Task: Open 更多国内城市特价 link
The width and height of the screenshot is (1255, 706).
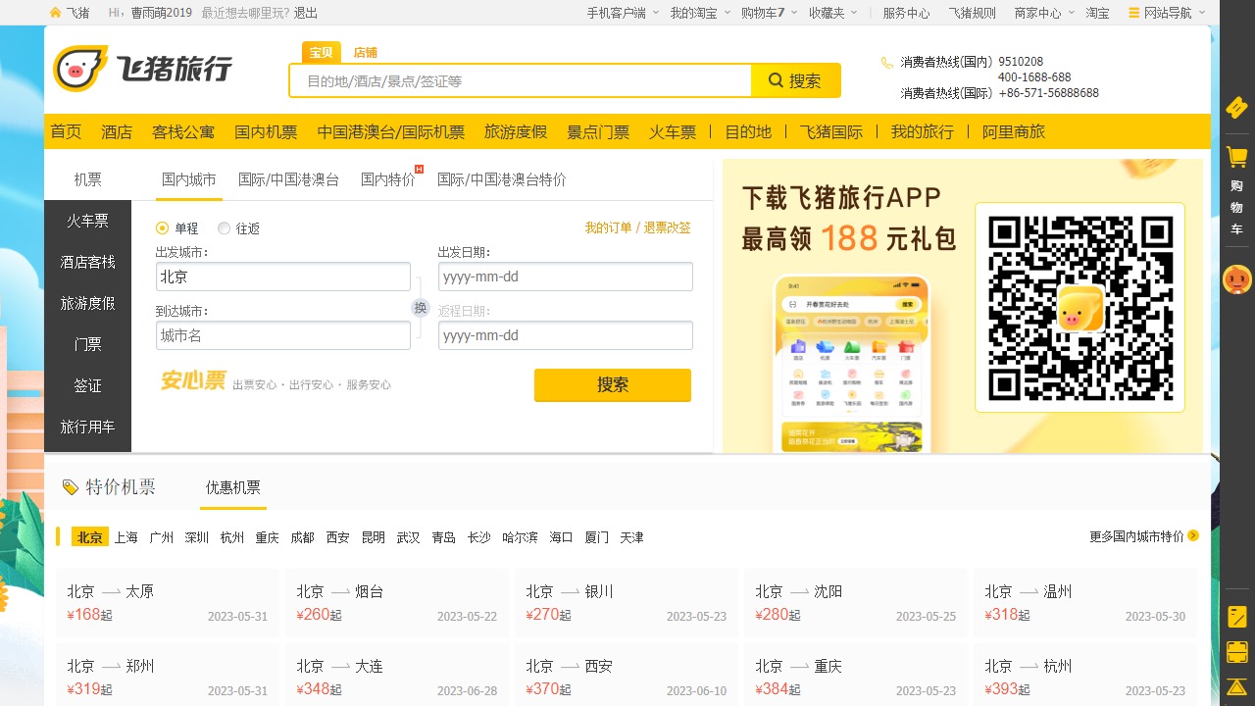Action: coord(1143,536)
